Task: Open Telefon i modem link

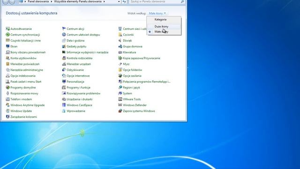Action: click(21, 99)
